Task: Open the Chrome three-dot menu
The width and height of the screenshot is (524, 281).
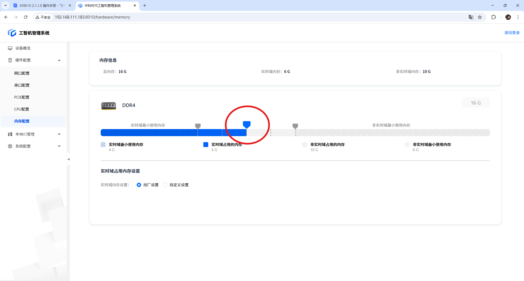Action: 518,17
